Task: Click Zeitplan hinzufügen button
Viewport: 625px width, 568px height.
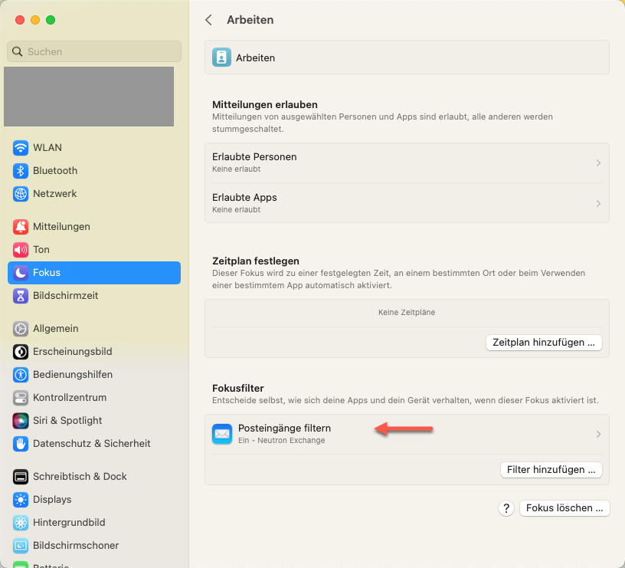Action: coord(544,343)
